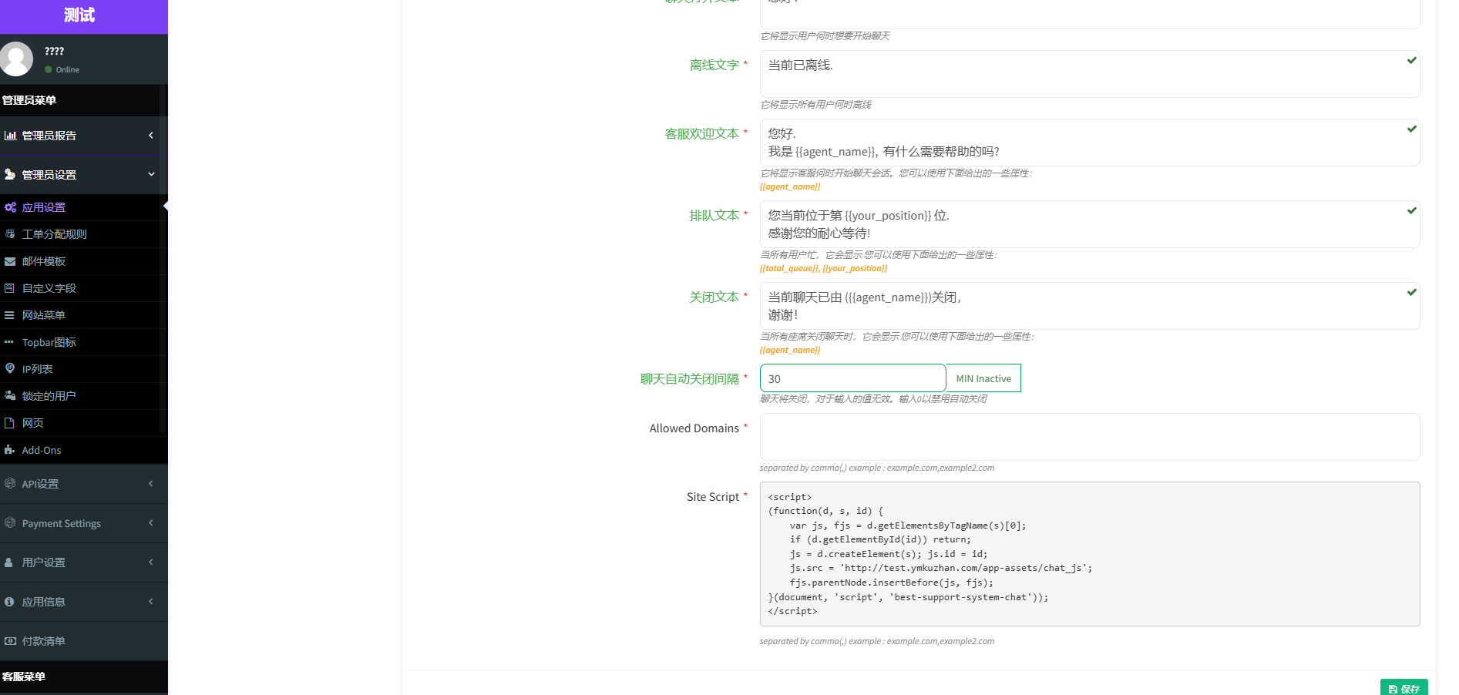The height and width of the screenshot is (695, 1459).
Task: Click the 自定义字段 image icon
Action: tap(10, 288)
